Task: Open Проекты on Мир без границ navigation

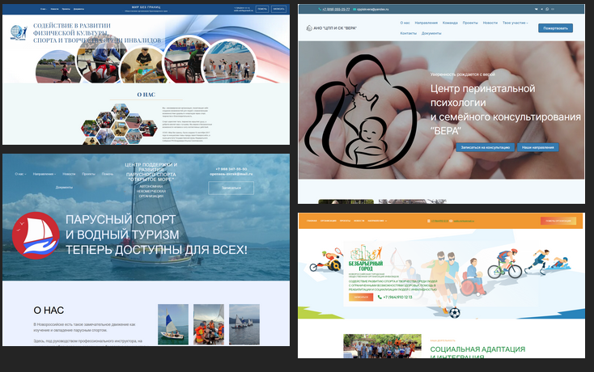Action: pyautogui.click(x=66, y=9)
